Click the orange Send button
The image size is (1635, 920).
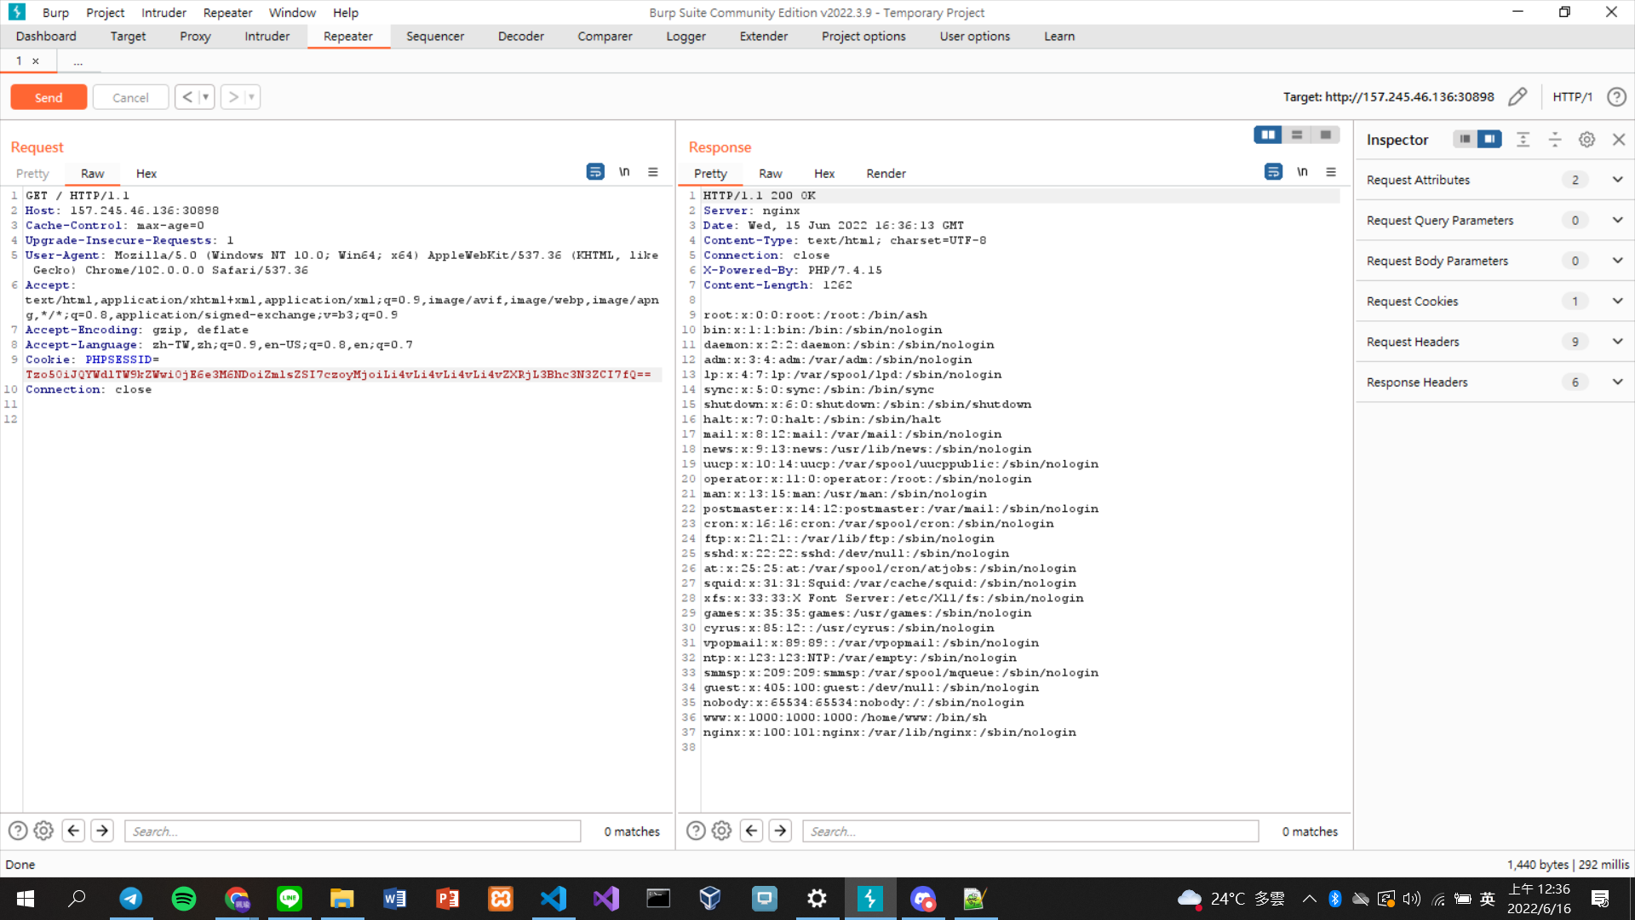click(x=49, y=97)
